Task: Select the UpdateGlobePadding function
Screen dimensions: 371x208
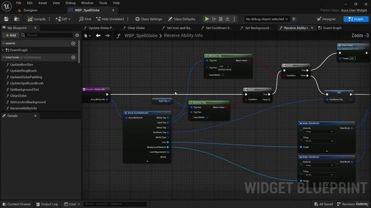Action: pyautogui.click(x=26, y=77)
